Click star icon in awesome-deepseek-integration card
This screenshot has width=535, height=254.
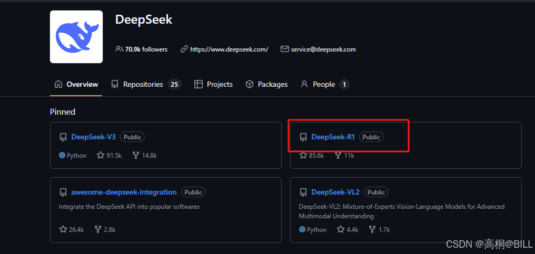coord(63,229)
